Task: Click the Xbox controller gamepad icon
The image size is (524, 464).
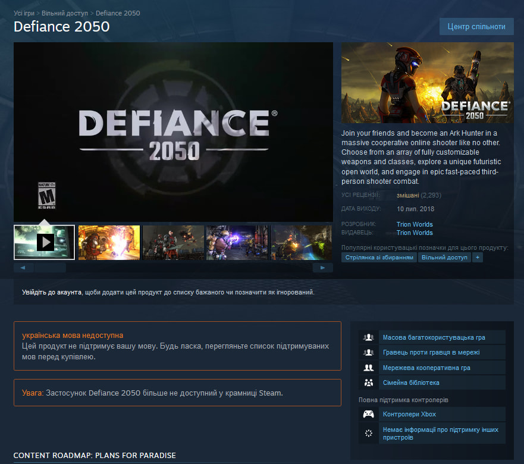Action: click(369, 414)
